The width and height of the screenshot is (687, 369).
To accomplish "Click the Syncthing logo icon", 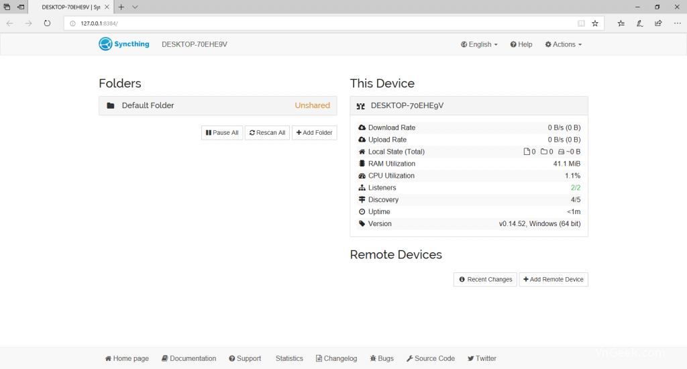I will 105,44.
